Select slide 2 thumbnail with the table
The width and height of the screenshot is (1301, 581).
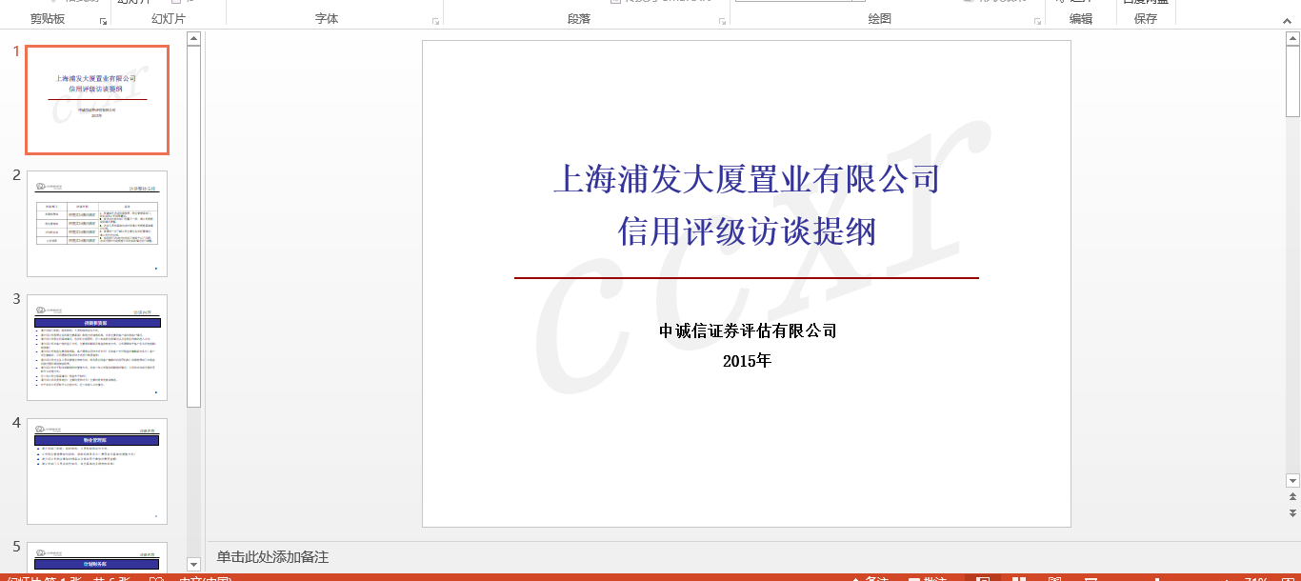(x=97, y=224)
